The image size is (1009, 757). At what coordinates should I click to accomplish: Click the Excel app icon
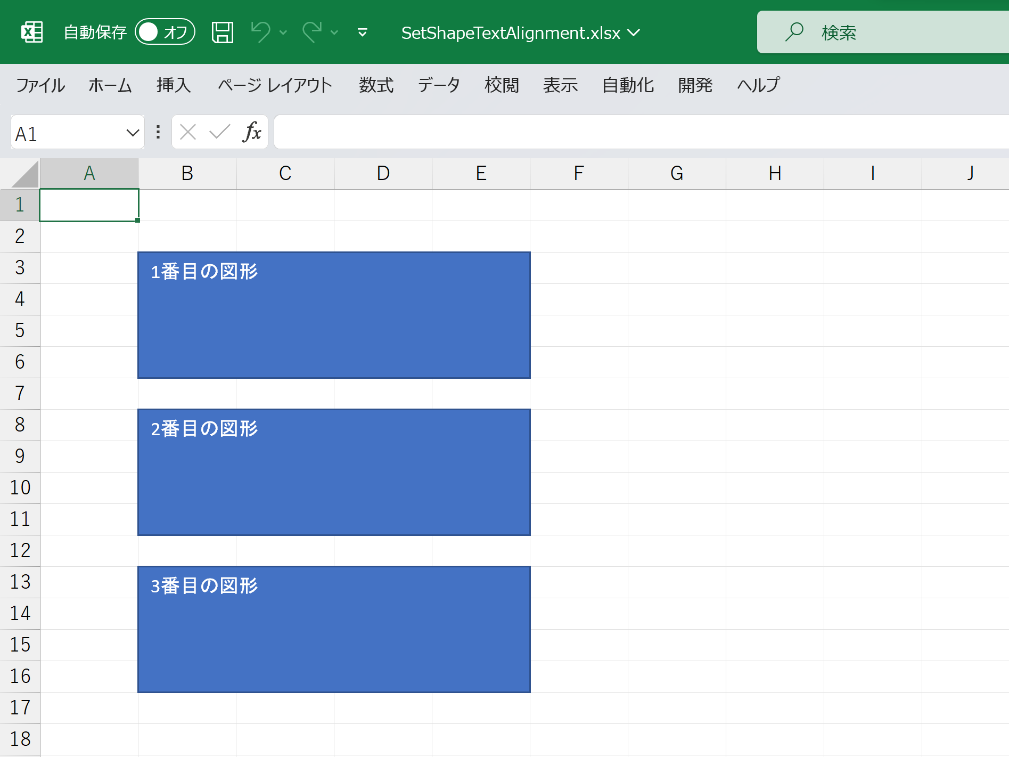point(31,32)
